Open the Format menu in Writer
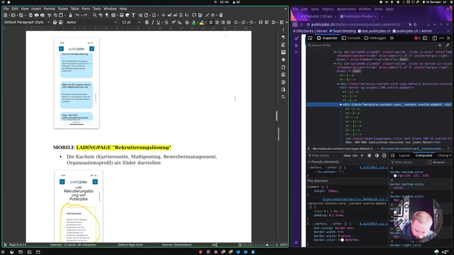Viewport: 454px width, 255px height. click(x=49, y=8)
